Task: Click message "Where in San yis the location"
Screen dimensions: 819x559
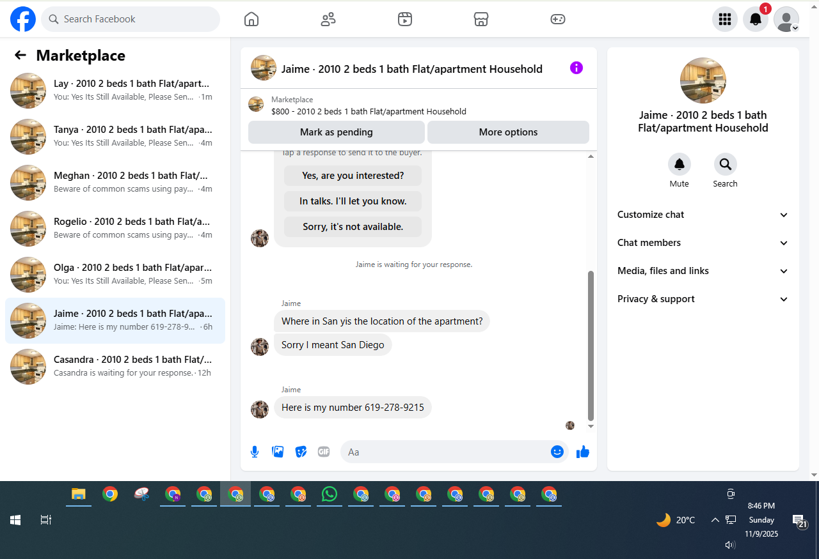Action: (382, 321)
